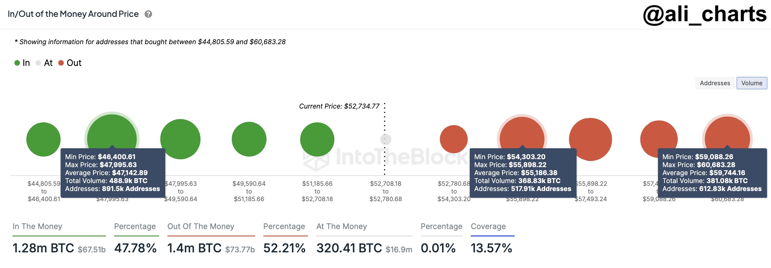Screen dimensions: 771x268
Task: Click the highlighted green $46,400.61 bubble
Action: pos(112,132)
